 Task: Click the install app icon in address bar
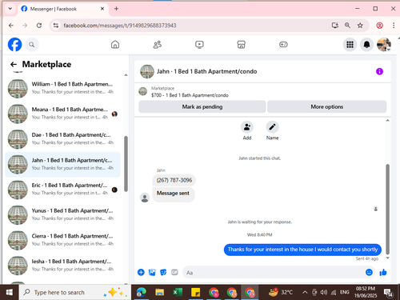click(335, 26)
